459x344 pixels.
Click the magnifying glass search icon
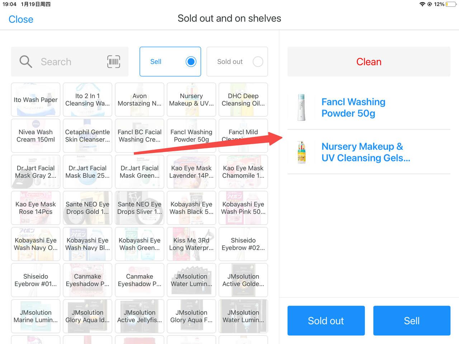(26, 62)
